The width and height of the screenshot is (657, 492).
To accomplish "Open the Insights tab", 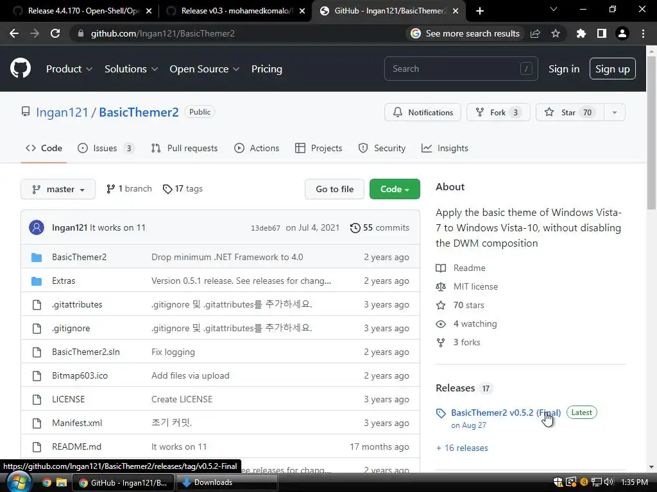I will pyautogui.click(x=445, y=148).
